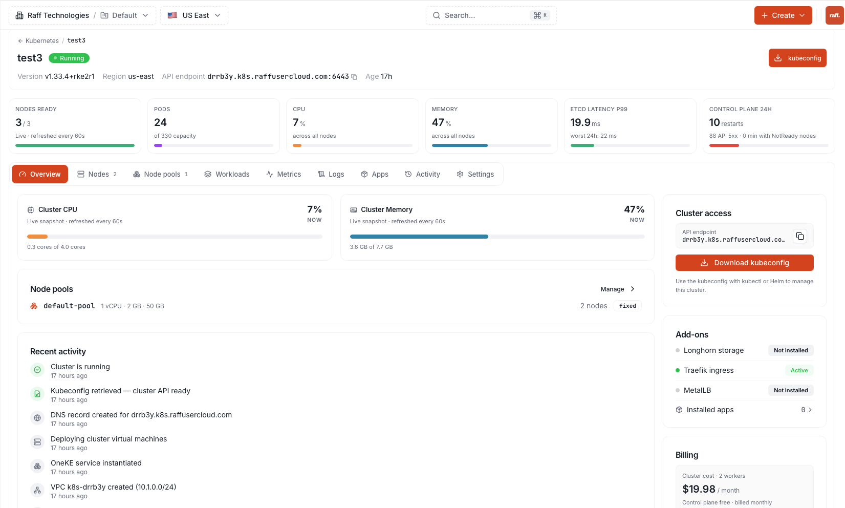Click 'DNS record created for drrb3y.k8s.raffusercloud.com'

141,415
